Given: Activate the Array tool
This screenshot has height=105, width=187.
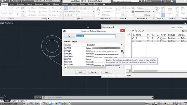Looking at the screenshot, I should point(53,15).
